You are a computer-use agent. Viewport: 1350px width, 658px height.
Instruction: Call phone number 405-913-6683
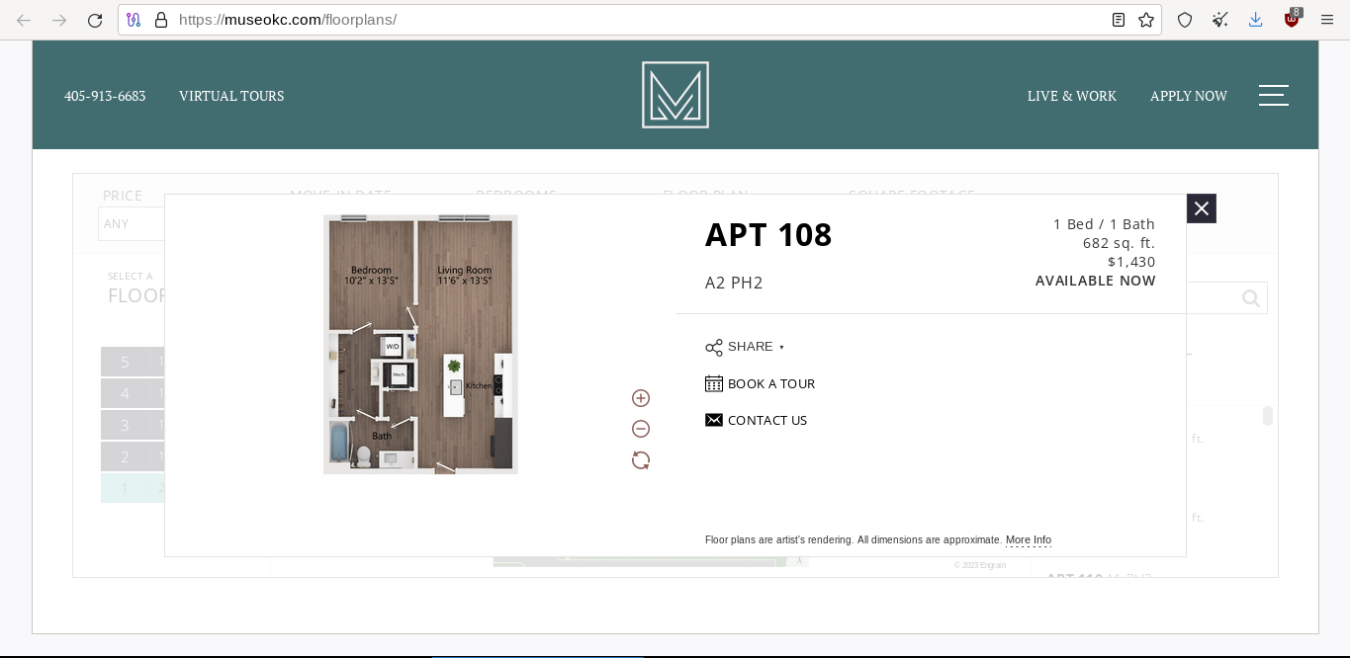click(x=105, y=96)
